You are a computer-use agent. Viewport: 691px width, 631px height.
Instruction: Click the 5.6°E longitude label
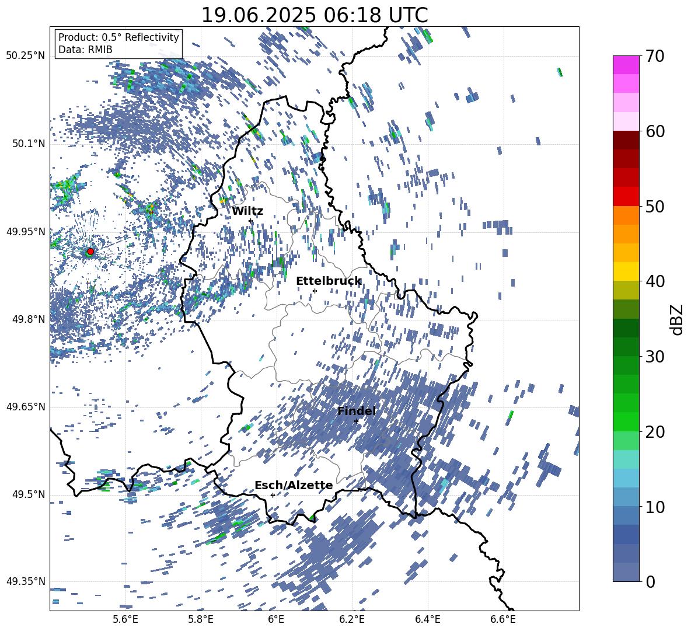(125, 620)
